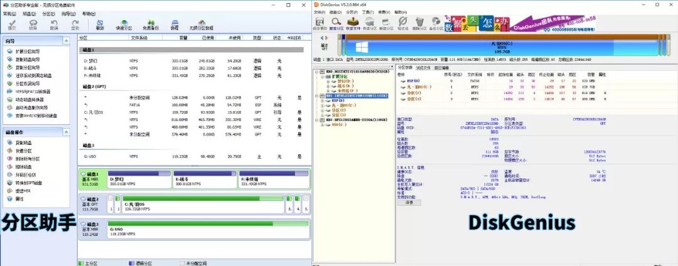Expand the 梦幻(D:) node in DiskGenius tree
The width and height of the screenshot is (678, 266).
click(x=328, y=81)
